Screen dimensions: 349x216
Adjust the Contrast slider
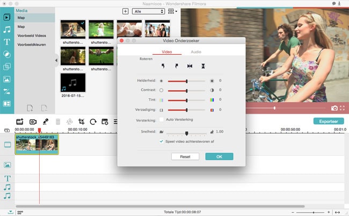(x=186, y=91)
